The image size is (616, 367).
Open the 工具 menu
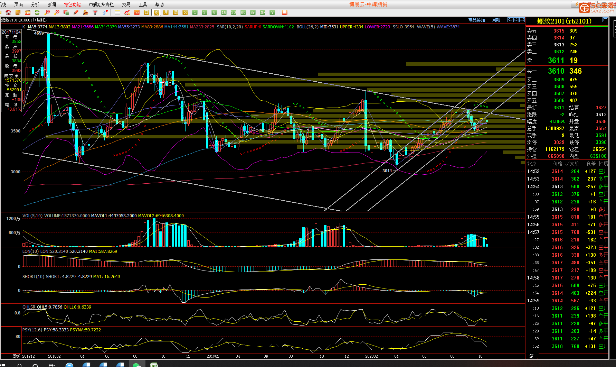[x=143, y=4]
